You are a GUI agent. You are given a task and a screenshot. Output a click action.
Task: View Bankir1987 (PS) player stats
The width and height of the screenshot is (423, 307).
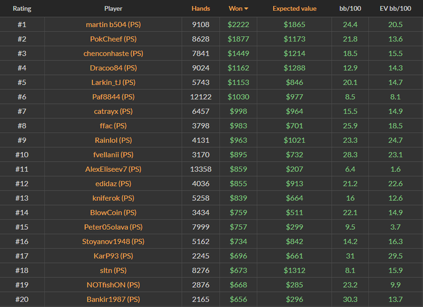tap(113, 300)
